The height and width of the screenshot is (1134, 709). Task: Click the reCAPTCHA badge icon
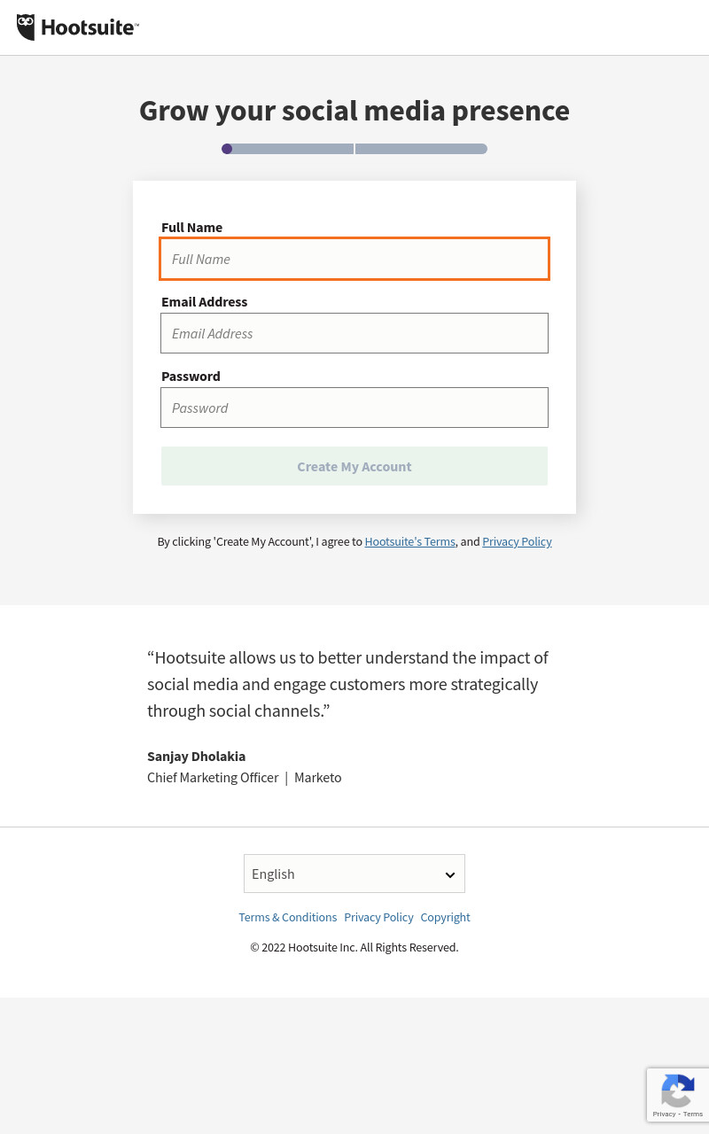pyautogui.click(x=678, y=1091)
